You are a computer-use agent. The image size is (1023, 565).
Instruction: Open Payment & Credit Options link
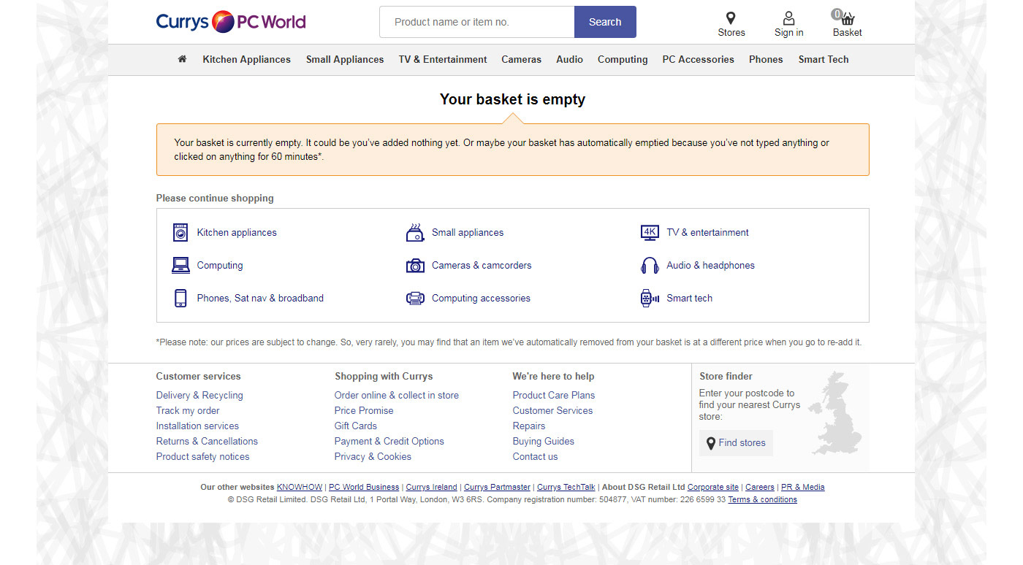point(389,442)
